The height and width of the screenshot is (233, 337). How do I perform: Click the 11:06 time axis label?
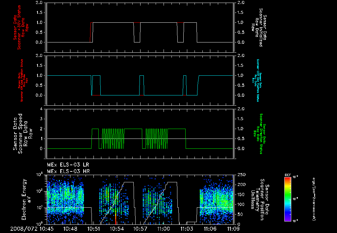pos(210,229)
